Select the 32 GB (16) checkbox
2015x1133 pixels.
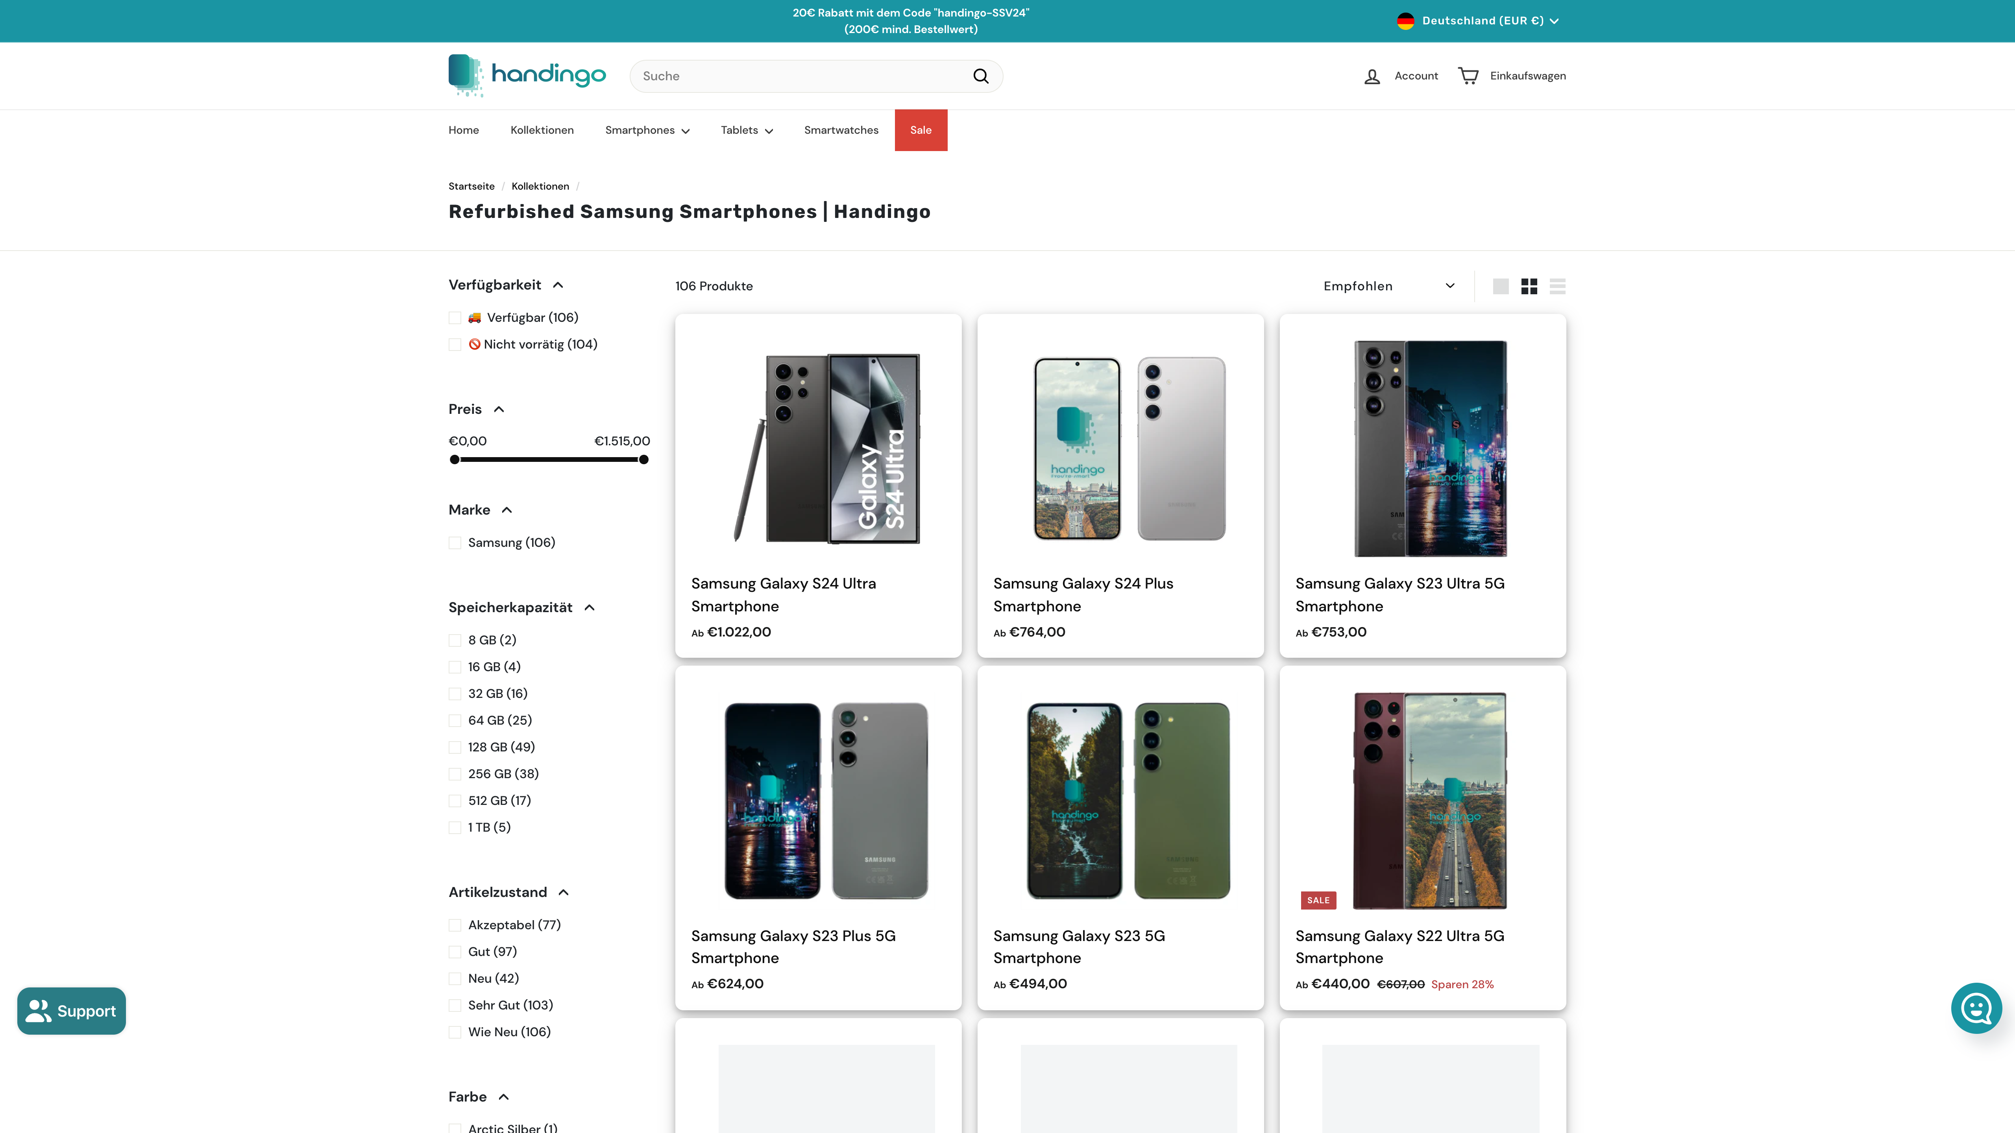[455, 694]
